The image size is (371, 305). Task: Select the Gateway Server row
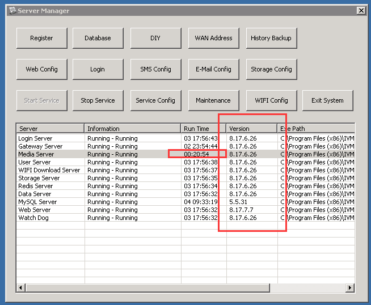(x=185, y=146)
